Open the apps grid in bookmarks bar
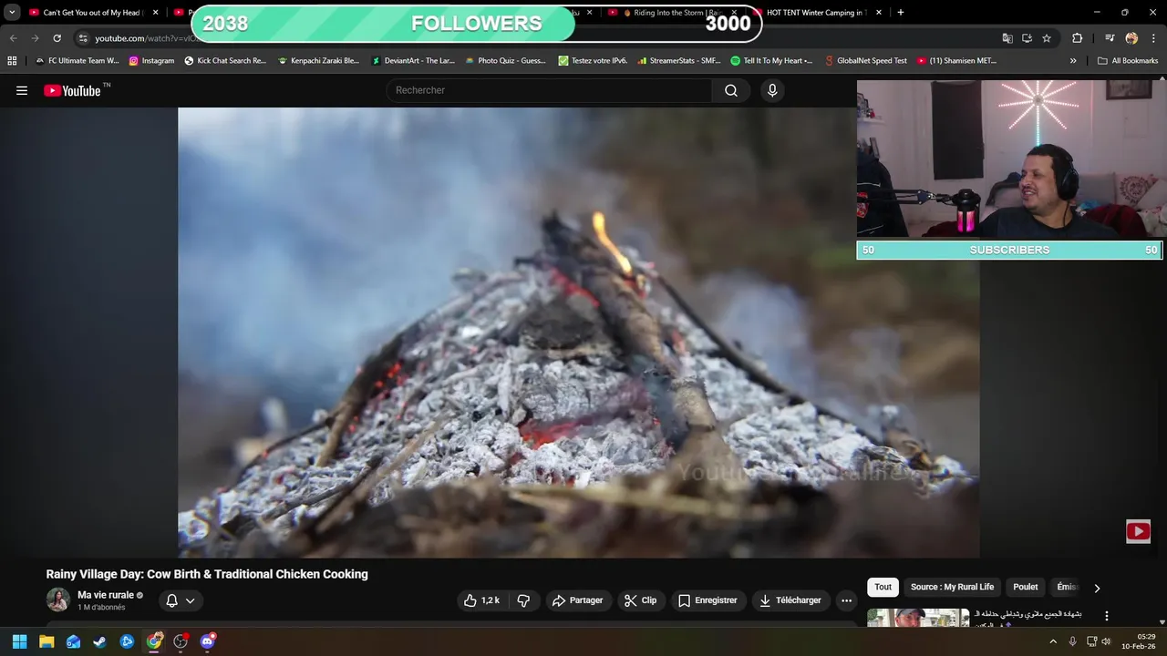The height and width of the screenshot is (656, 1167). coord(12,61)
